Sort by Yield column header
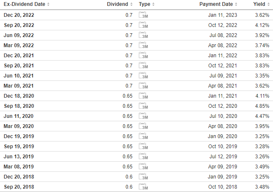The width and height of the screenshot is (273, 192). click(x=261, y=4)
